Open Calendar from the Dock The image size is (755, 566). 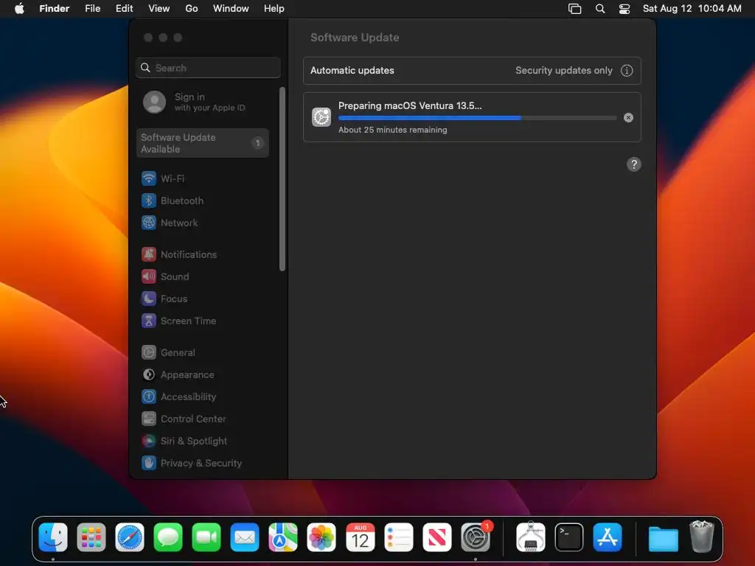coord(360,537)
